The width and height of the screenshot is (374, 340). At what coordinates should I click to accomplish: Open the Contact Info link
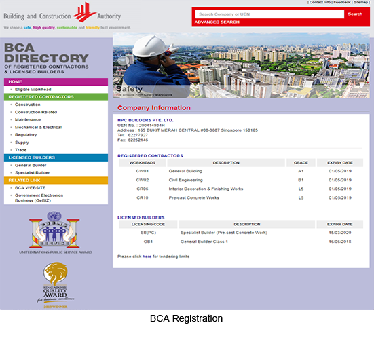(320, 2)
